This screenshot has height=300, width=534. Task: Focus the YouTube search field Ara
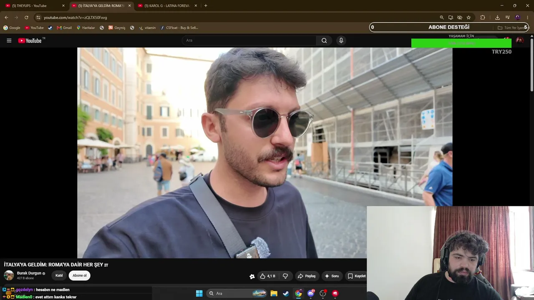(249, 40)
